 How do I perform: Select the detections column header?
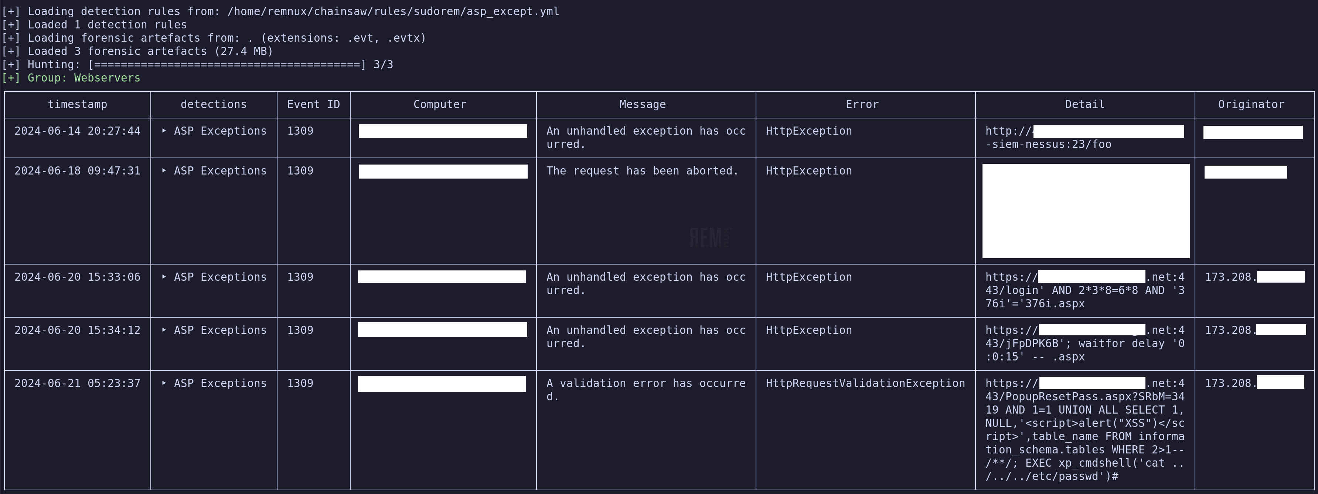pos(213,104)
